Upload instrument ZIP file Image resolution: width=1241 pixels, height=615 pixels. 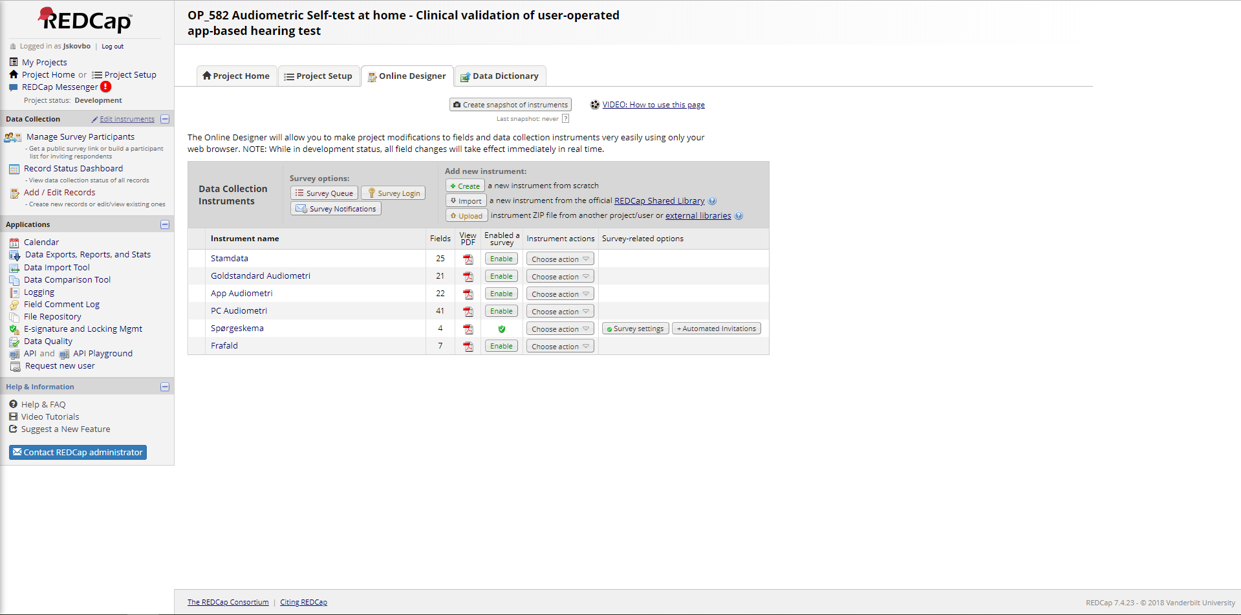click(466, 215)
